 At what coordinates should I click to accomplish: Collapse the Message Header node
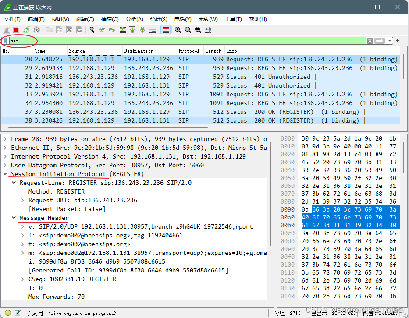14,218
